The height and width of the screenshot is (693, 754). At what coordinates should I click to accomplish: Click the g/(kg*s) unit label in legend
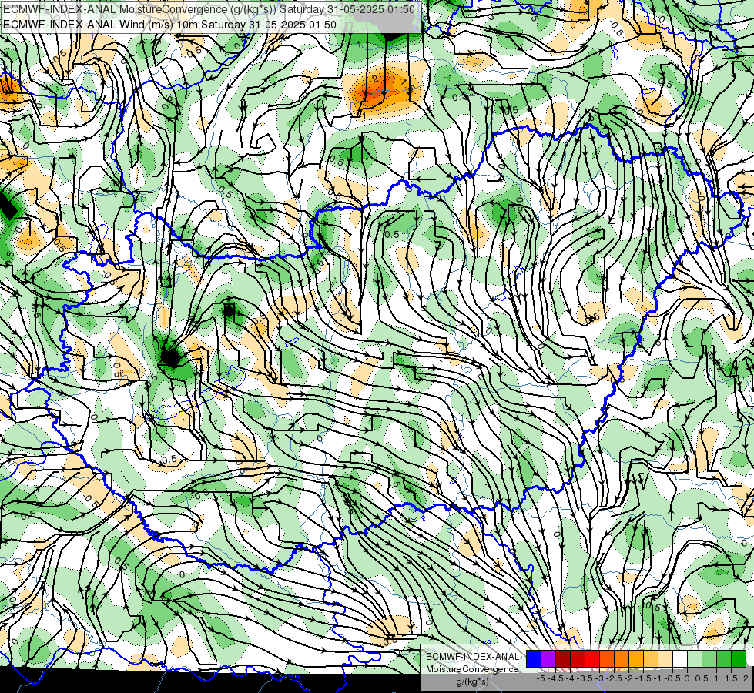coord(473,681)
